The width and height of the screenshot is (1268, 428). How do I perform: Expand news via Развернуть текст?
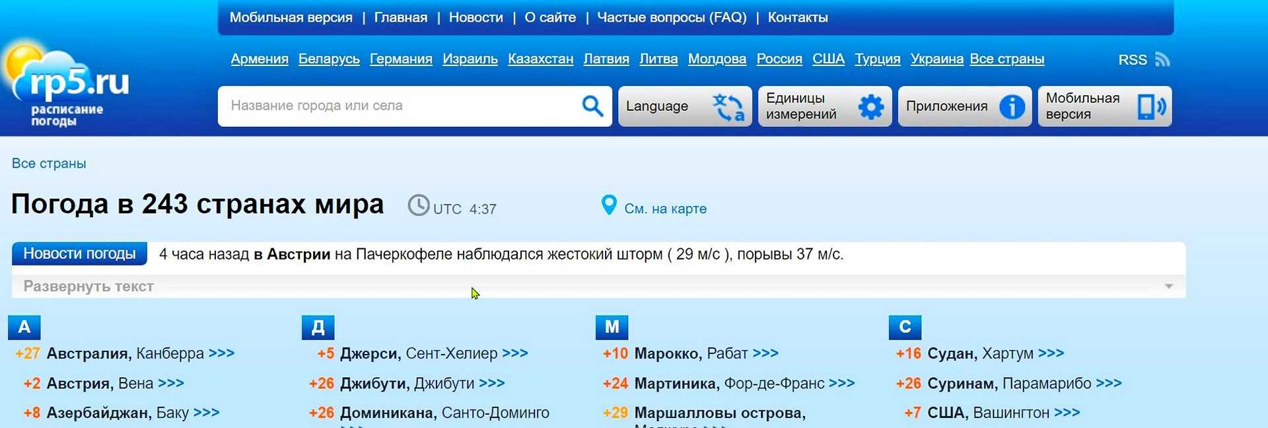(x=88, y=287)
